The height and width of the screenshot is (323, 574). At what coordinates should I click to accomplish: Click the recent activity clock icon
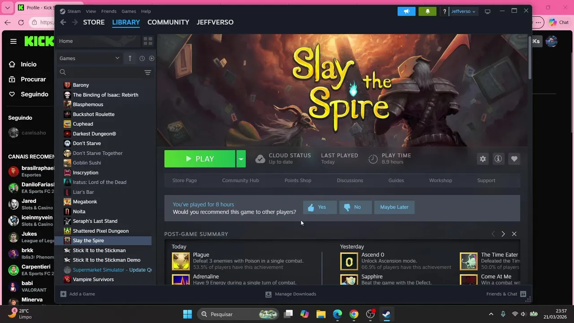142,58
